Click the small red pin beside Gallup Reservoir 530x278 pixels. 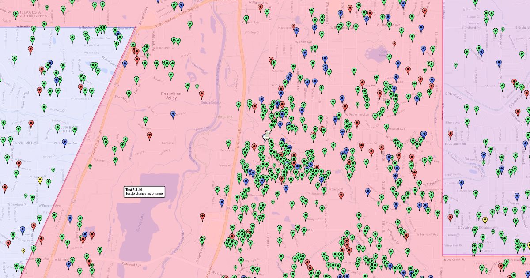pyautogui.click(x=394, y=44)
